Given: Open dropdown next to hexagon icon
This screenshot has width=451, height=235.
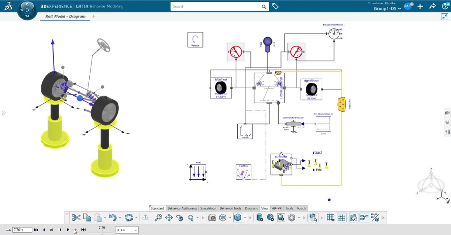Looking at the screenshot, I should 299,218.
